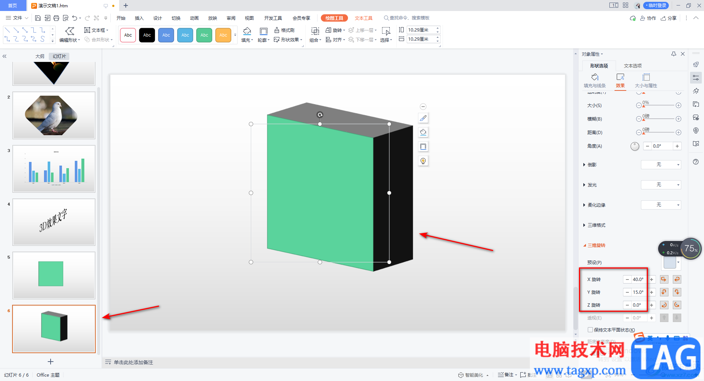Switch slide pane to Outline (大纲) view
The image size is (704, 381).
coord(40,56)
